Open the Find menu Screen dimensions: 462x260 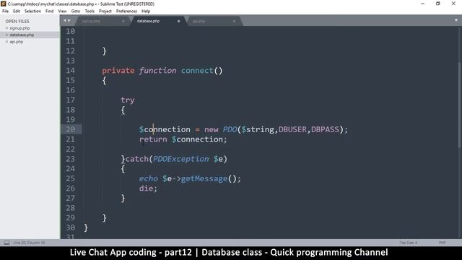[x=49, y=12]
